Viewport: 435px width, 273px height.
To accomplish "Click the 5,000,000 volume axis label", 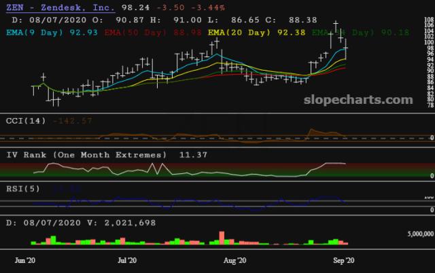I will tap(420, 234).
